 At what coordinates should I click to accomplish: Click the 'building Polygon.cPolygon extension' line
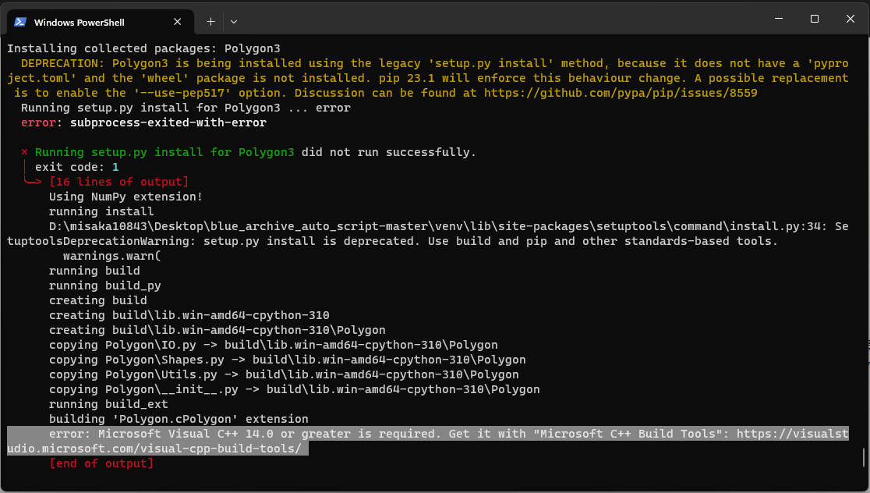[x=177, y=418]
